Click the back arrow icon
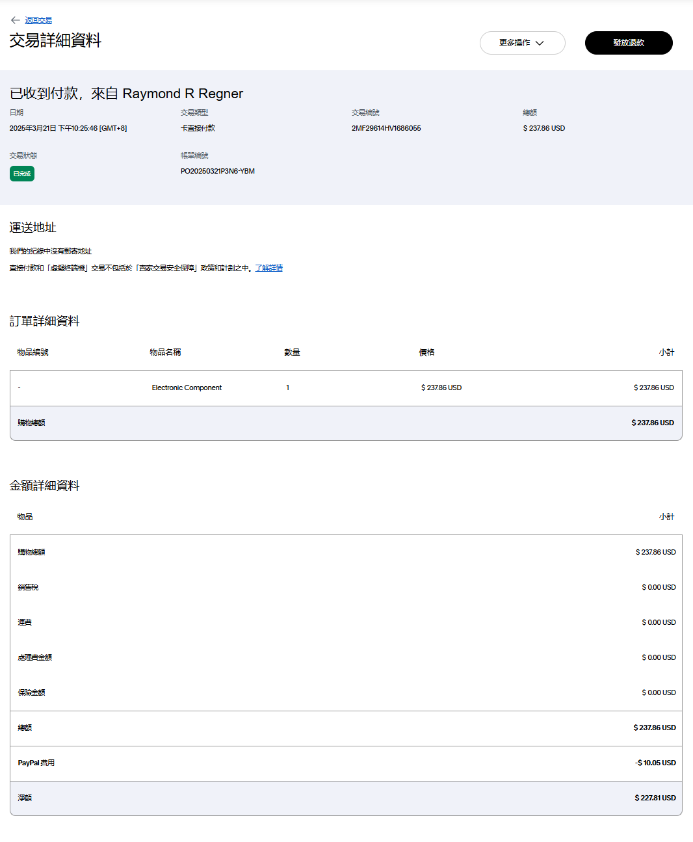This screenshot has width=693, height=842. (x=15, y=20)
